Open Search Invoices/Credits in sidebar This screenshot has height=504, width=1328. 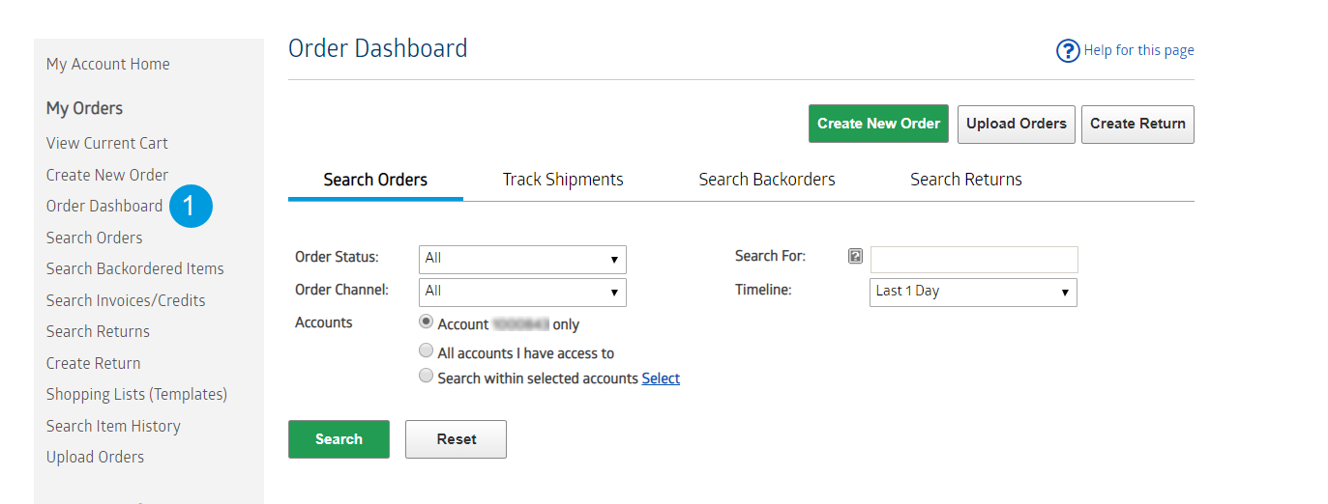click(x=126, y=300)
